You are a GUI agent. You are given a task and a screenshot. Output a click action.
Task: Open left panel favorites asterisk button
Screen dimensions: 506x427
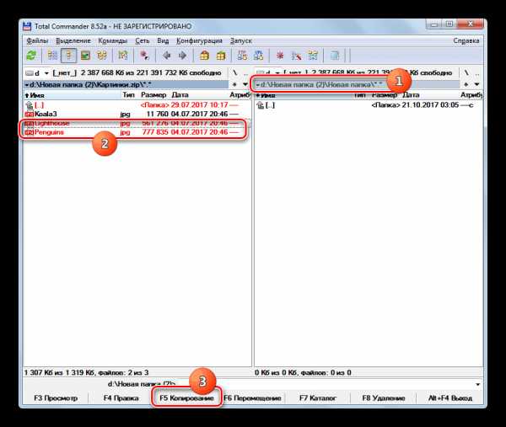pyautogui.click(x=235, y=84)
